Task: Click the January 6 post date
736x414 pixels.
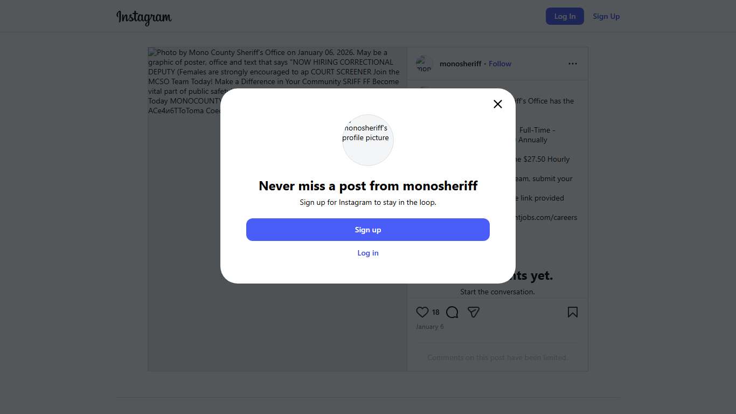Action: coord(429,327)
